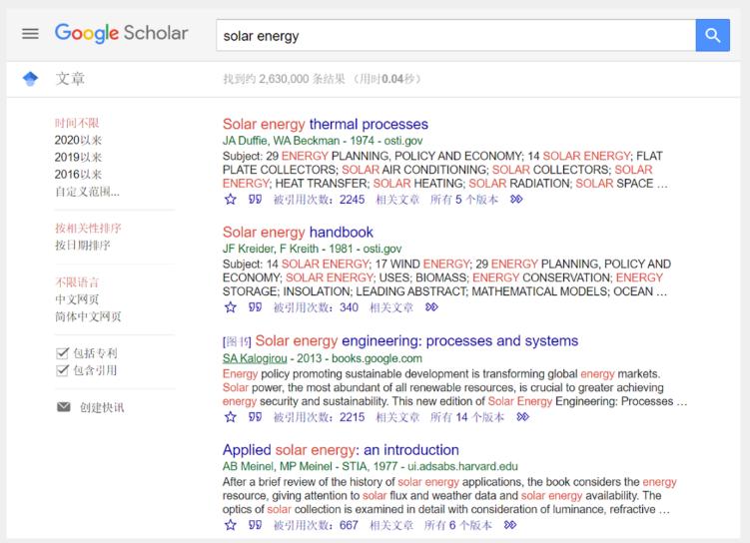The width and height of the screenshot is (750, 543).
Task: Star the Applied solar energy result
Action: 231,525
